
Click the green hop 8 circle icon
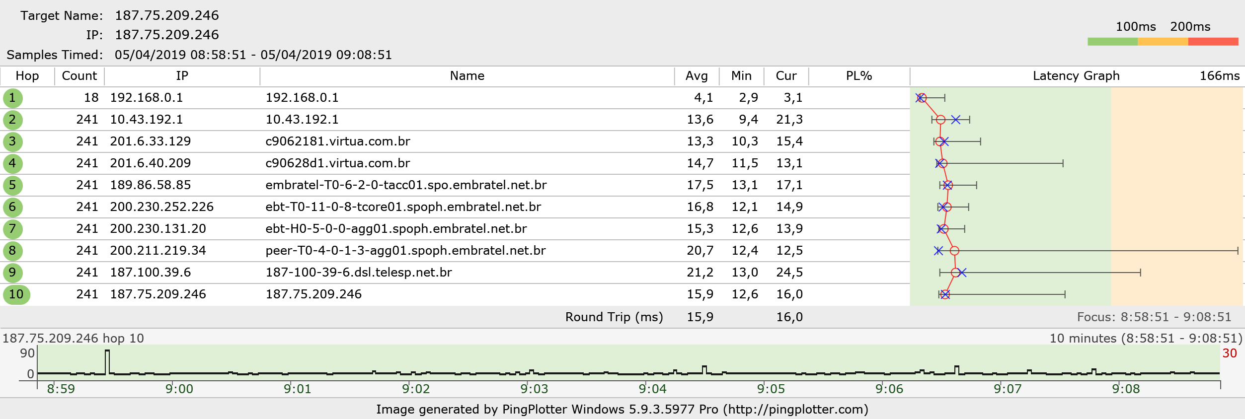point(12,251)
